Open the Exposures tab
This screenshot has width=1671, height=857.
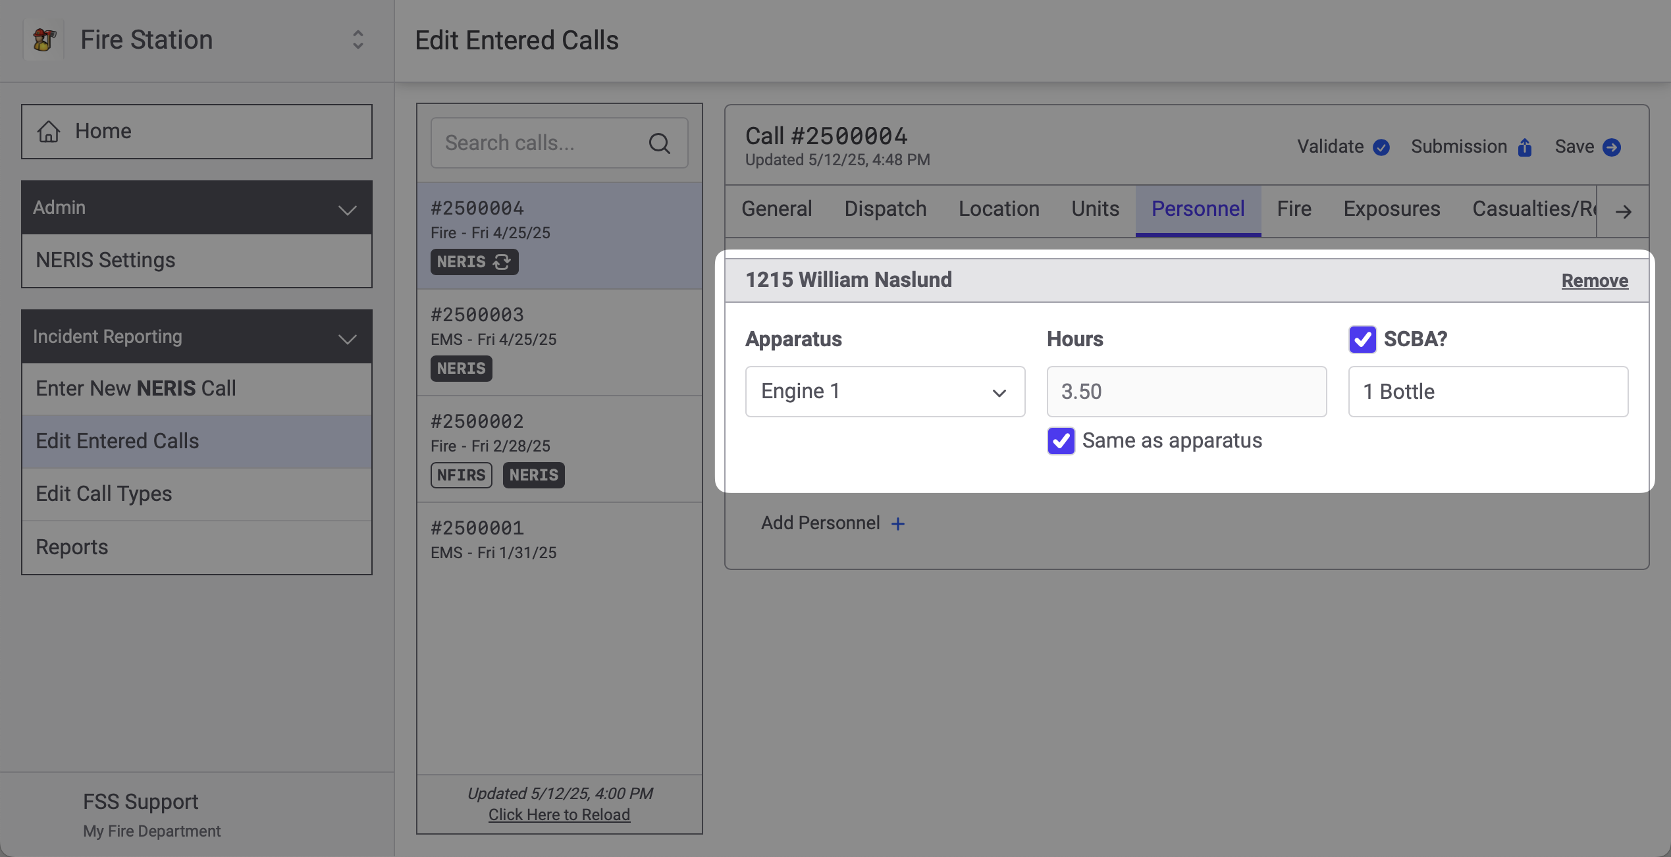pos(1391,209)
